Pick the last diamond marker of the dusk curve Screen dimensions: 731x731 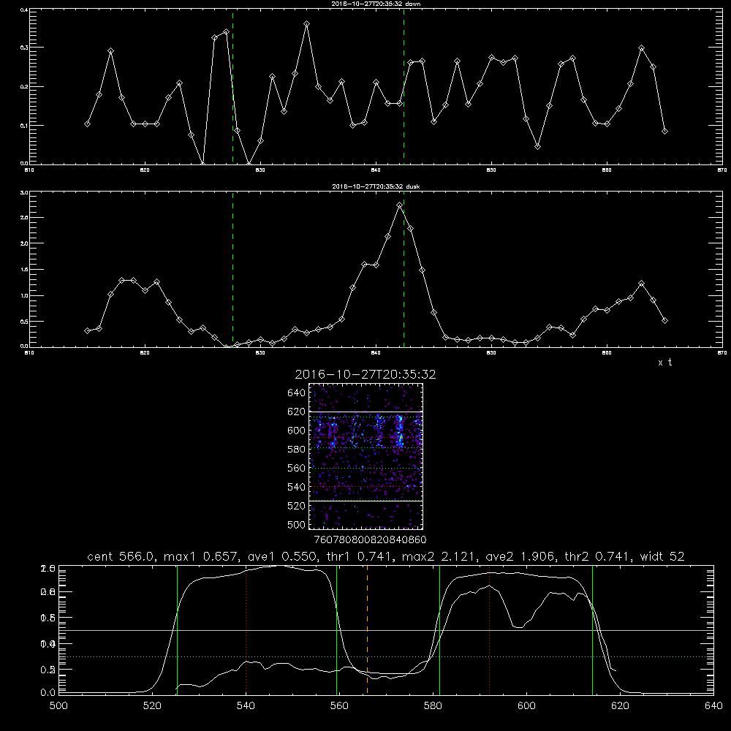(x=664, y=320)
